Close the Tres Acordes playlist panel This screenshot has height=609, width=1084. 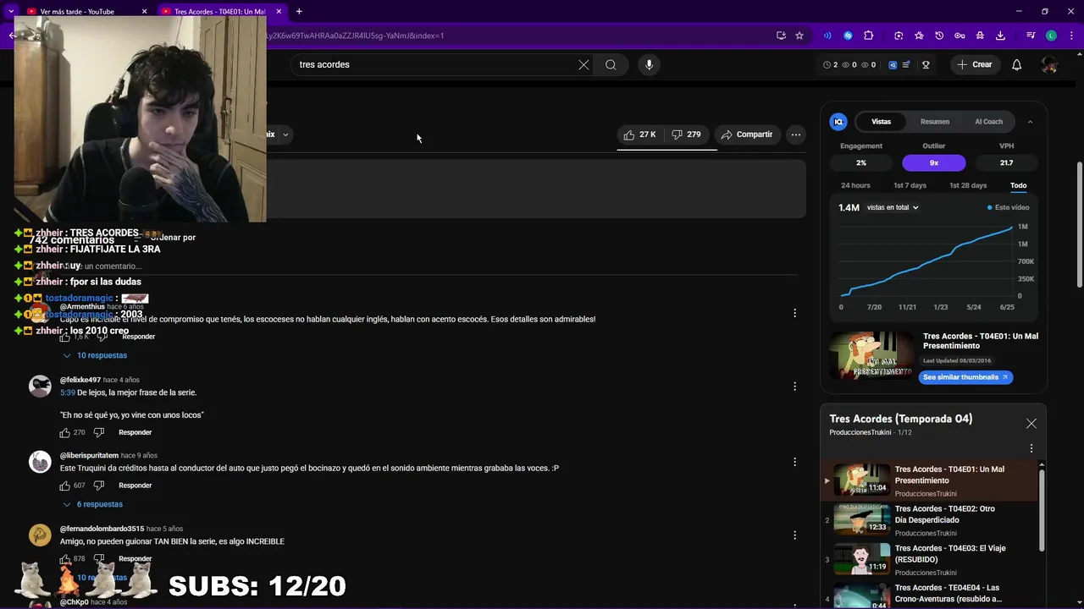(x=1031, y=423)
